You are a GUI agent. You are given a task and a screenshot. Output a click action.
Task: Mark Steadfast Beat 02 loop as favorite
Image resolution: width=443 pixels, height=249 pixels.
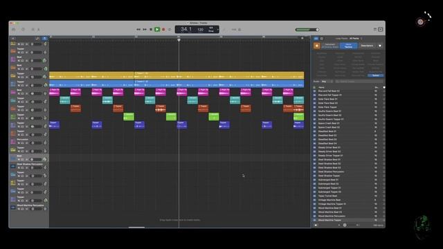383,136
